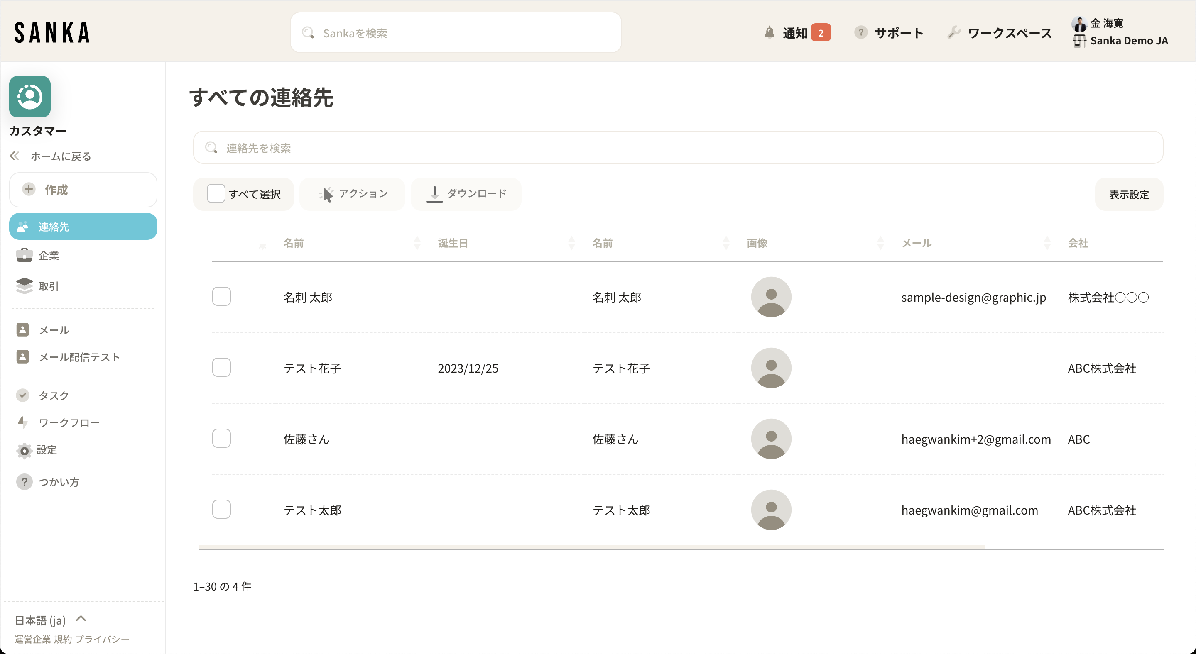
Task: Click the horizontal table scrollbar
Action: [591, 547]
